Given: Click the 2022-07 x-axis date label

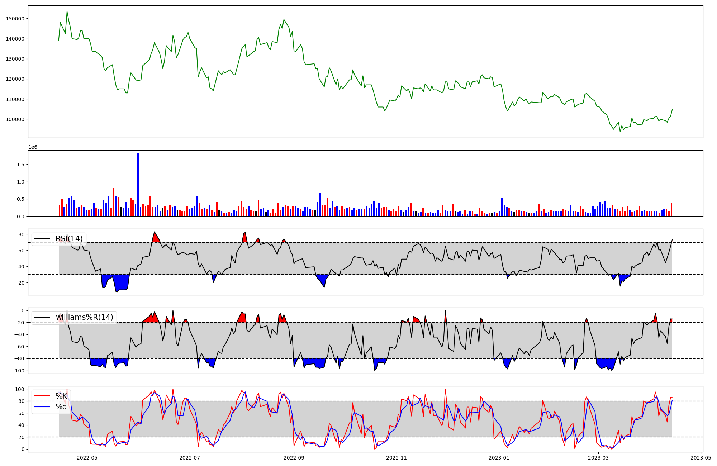Looking at the screenshot, I should [x=190, y=458].
